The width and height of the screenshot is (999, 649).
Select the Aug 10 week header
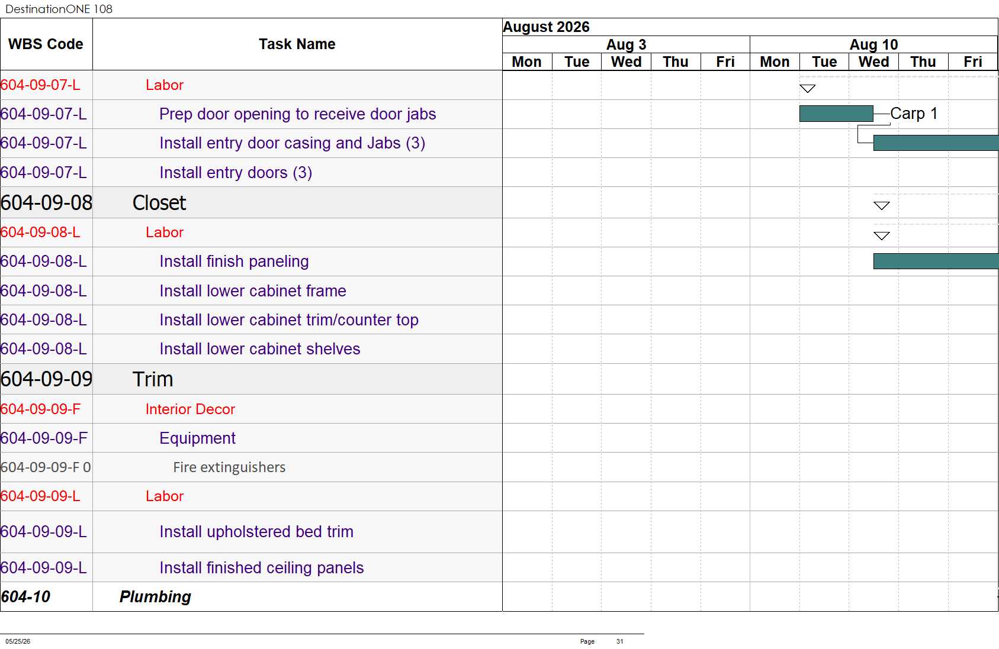(873, 44)
